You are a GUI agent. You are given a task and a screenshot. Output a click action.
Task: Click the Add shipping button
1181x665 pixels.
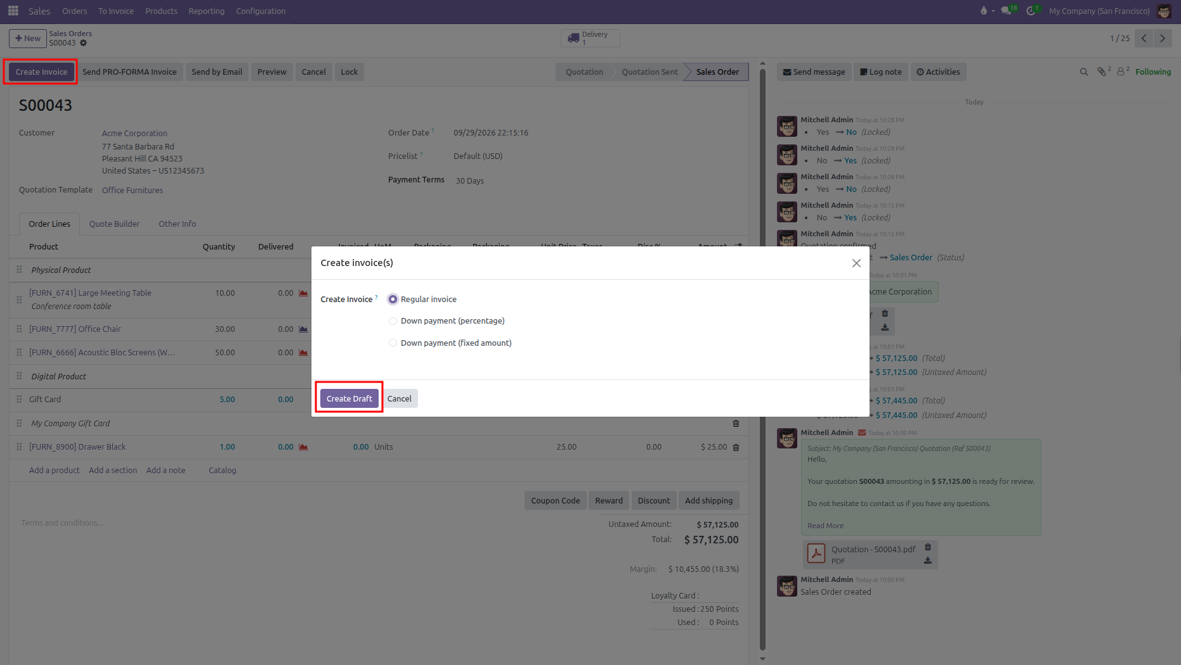[x=708, y=500]
